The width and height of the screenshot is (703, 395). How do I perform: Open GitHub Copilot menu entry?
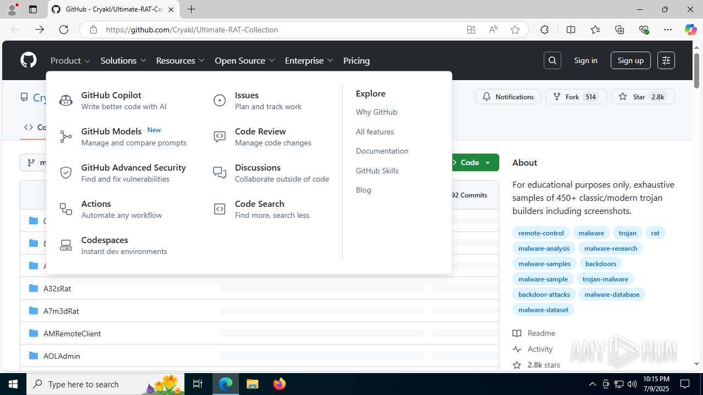[124, 100]
